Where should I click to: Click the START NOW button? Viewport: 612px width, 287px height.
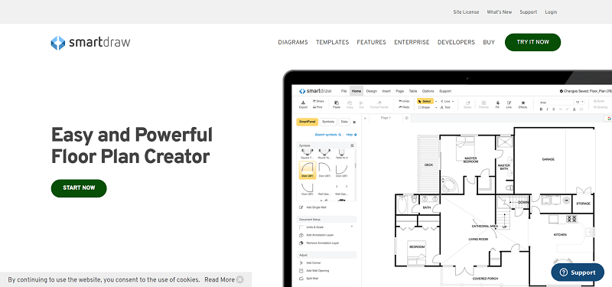[x=79, y=188]
